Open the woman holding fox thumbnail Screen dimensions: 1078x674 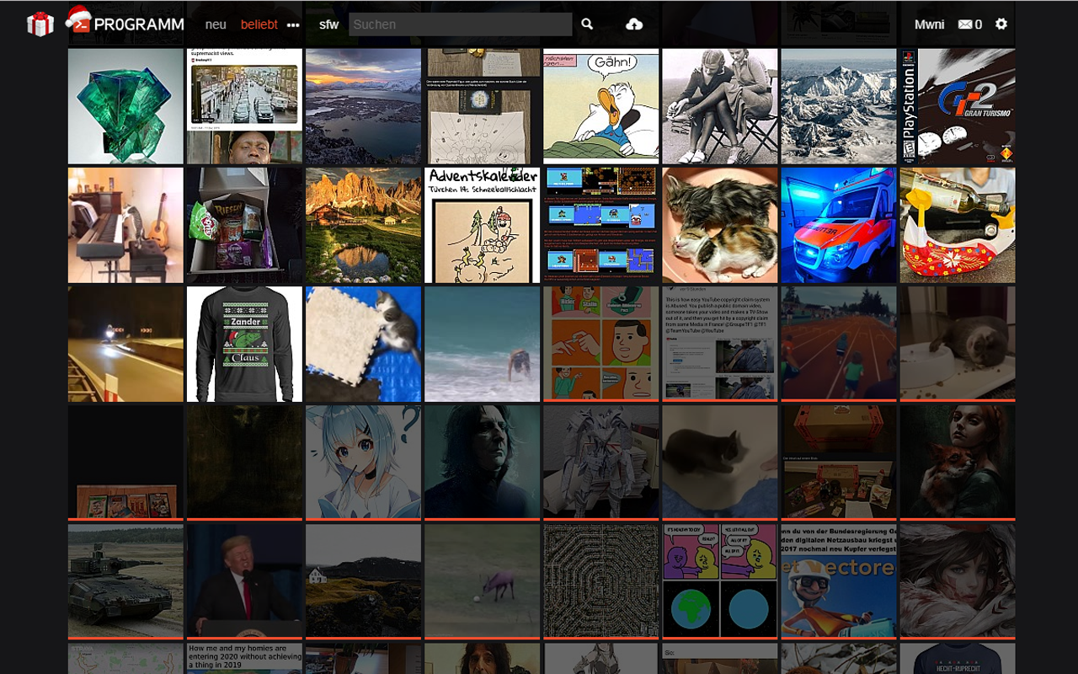click(x=958, y=463)
